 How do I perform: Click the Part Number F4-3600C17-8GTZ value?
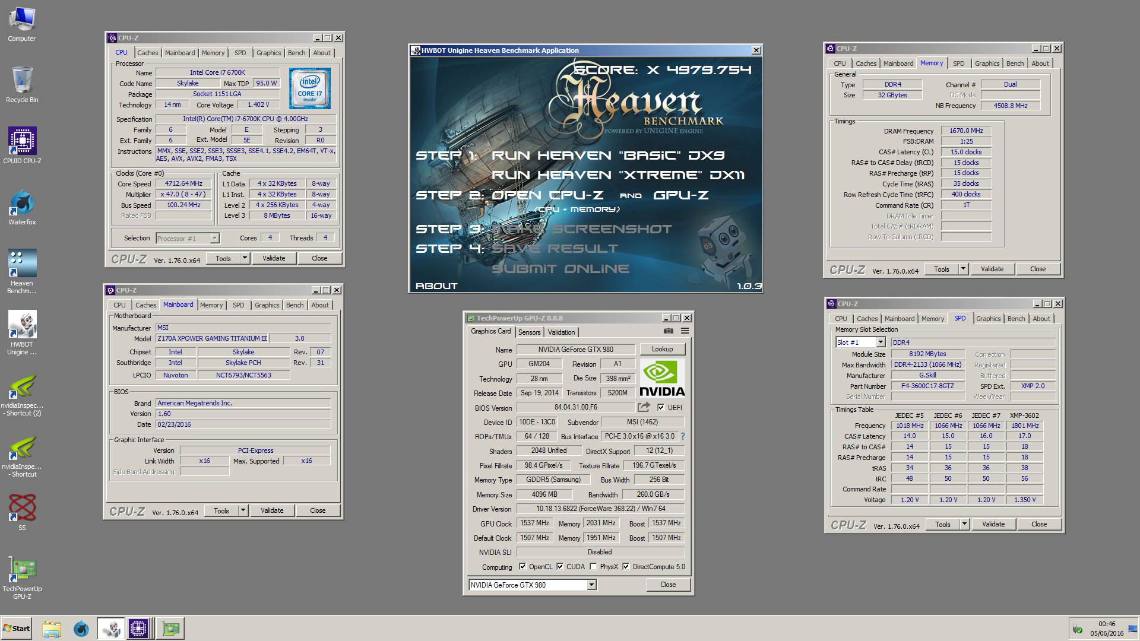(x=927, y=386)
